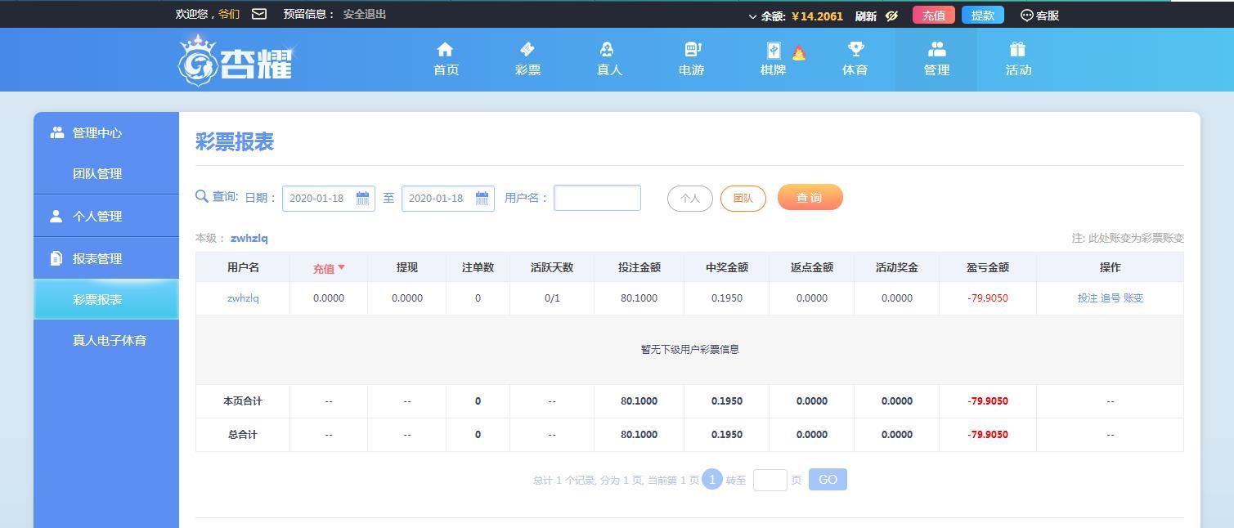Click the GO pagination button

pos(828,480)
